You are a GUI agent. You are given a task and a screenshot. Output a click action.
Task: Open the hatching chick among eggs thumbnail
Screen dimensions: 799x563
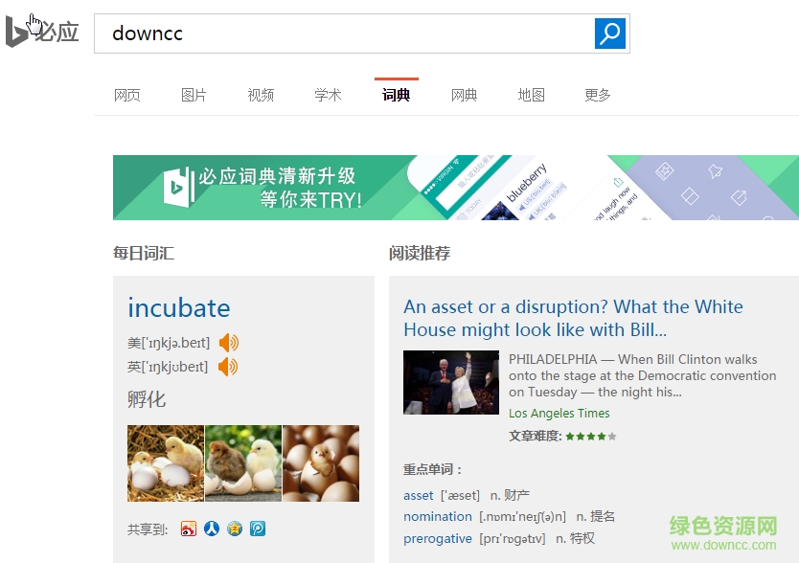tap(321, 463)
